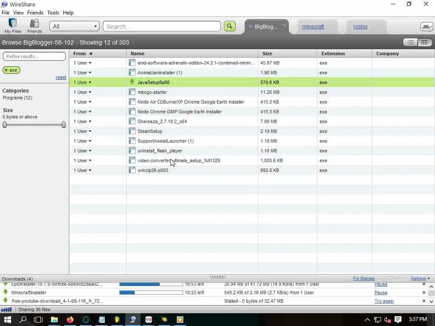This screenshot has height=326, width=435.
Task: Click the file icon for Ninite Air CDBurnerXP
Action: click(132, 102)
